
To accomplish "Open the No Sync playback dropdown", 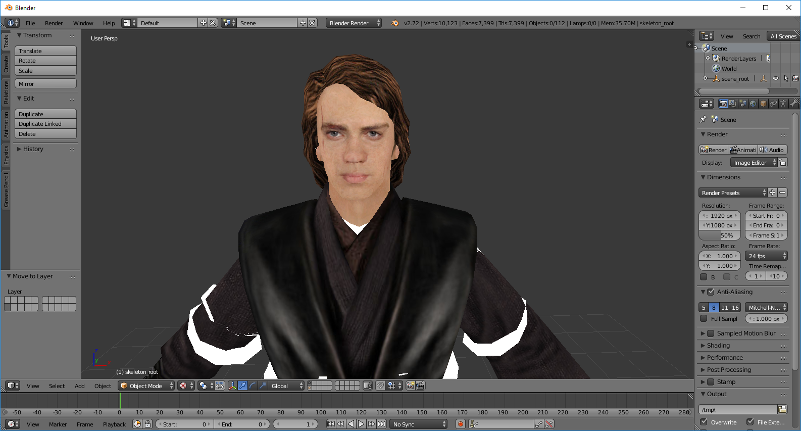I will click(x=418, y=424).
